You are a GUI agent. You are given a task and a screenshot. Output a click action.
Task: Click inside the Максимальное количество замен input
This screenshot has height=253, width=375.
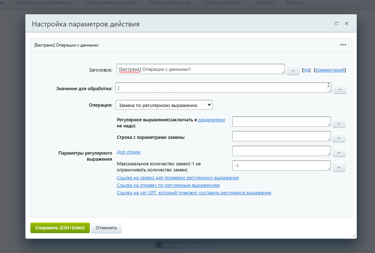click(x=281, y=165)
